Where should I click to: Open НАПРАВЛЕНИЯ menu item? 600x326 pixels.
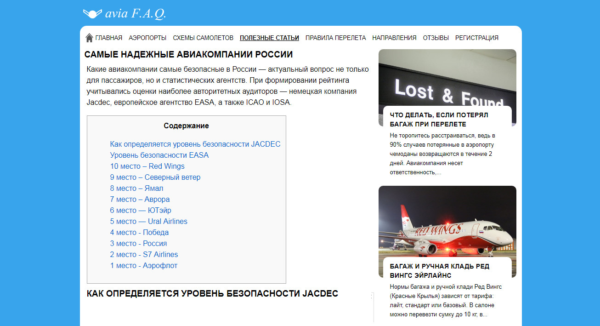coord(394,38)
